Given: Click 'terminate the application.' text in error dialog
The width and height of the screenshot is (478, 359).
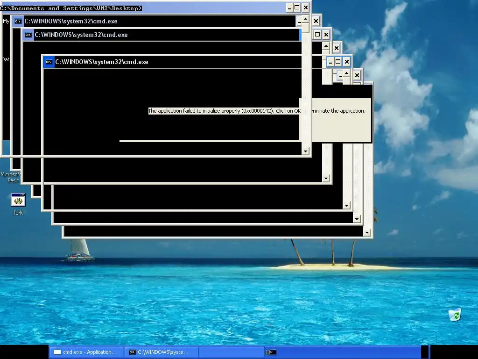Looking at the screenshot, I should [338, 111].
